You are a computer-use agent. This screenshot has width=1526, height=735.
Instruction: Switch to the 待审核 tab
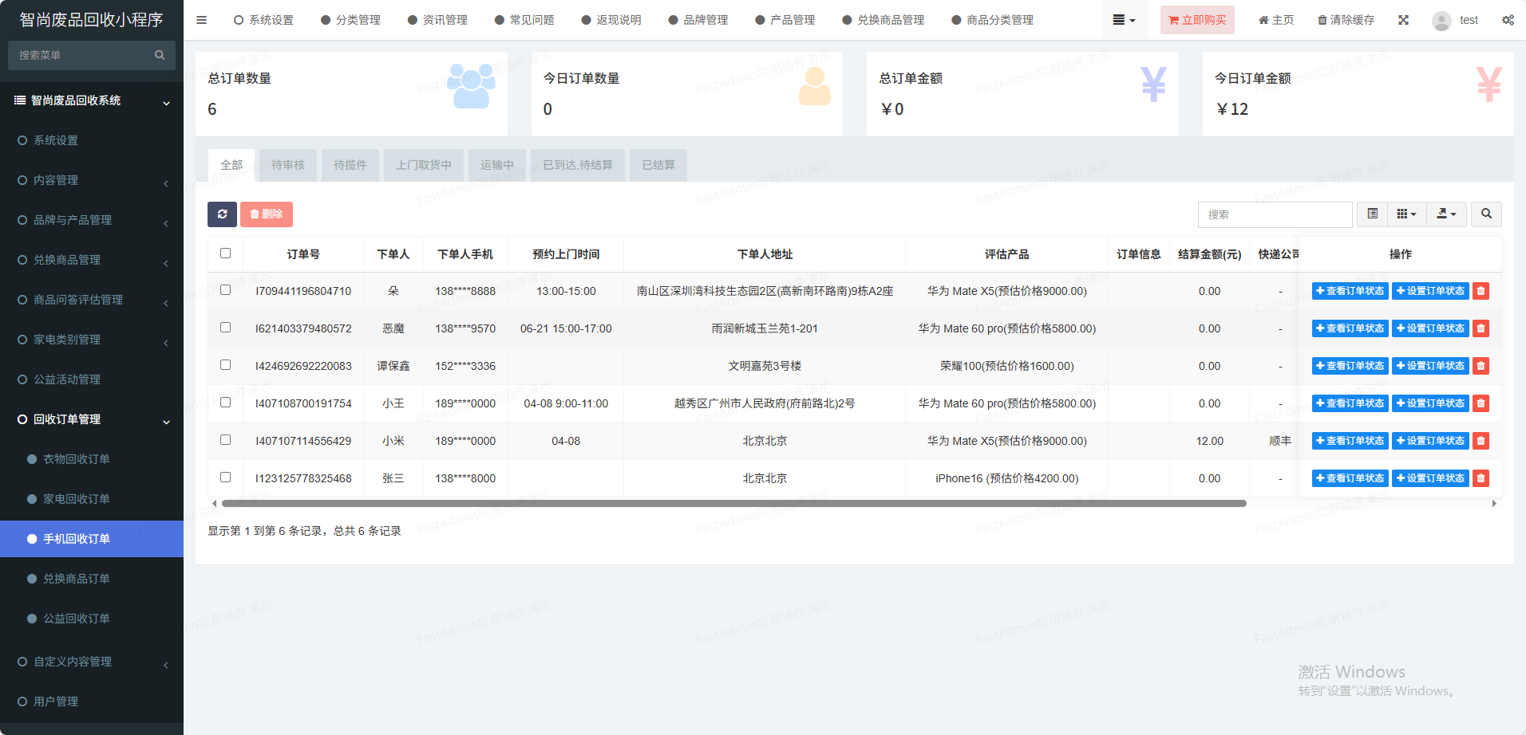pos(288,165)
